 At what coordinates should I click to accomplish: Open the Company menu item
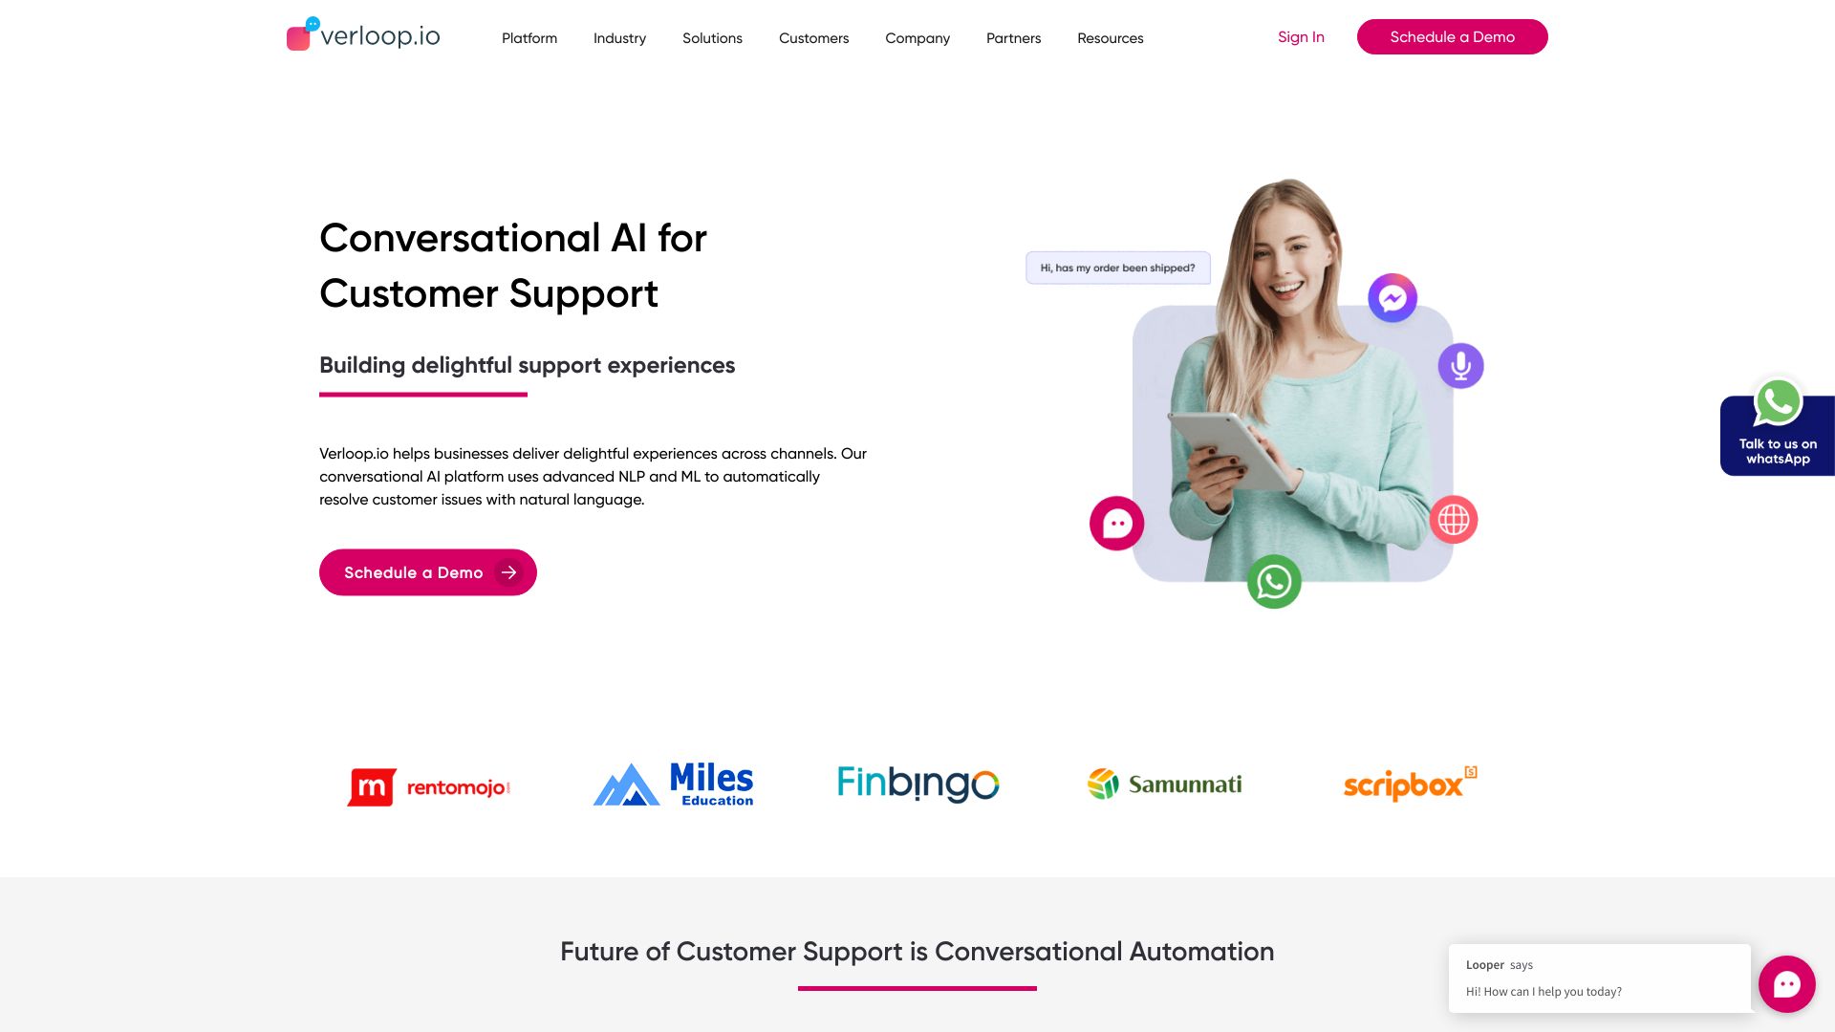tap(917, 38)
